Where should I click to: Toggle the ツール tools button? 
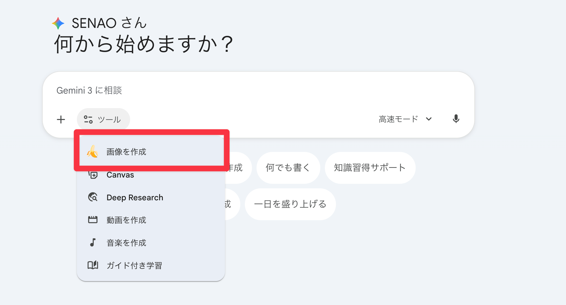coord(103,119)
